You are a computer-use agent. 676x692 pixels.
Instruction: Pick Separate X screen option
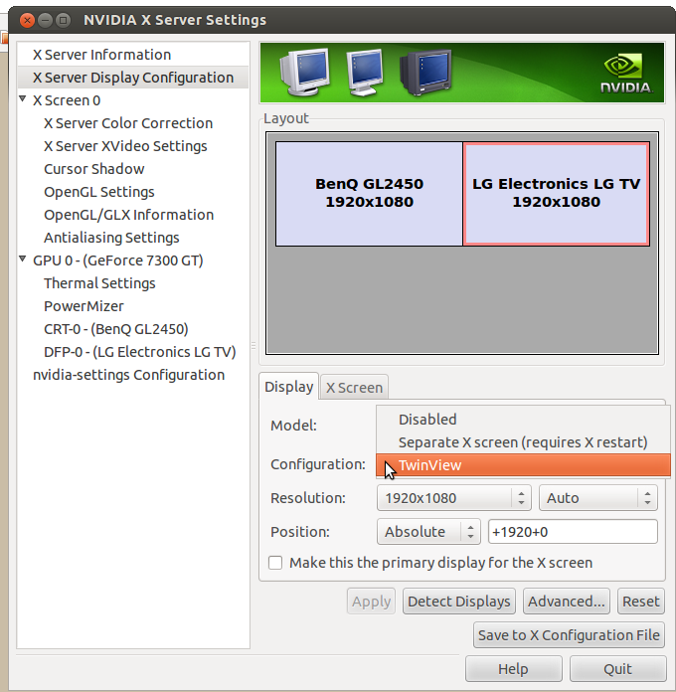coord(522,442)
